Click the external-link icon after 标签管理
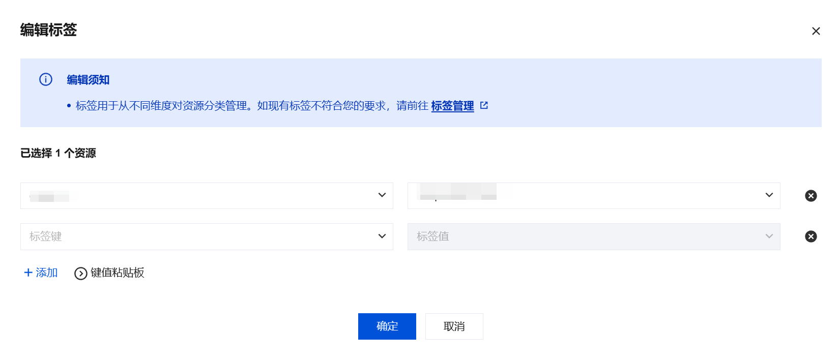Screen dimensions: 839x360 pos(484,105)
